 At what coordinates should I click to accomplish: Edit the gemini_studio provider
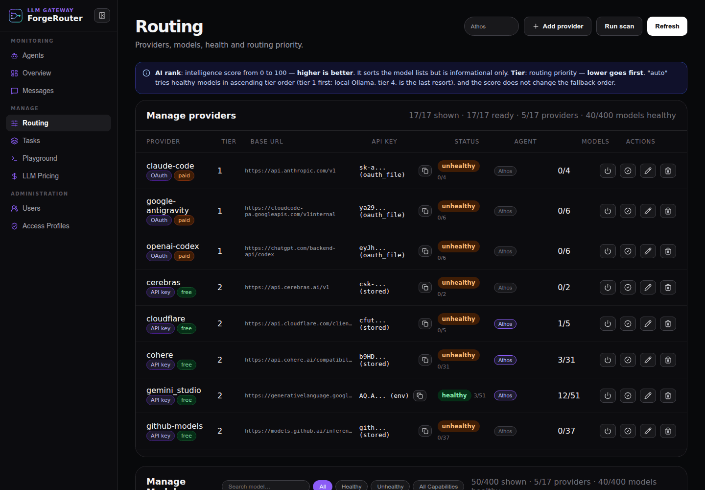[x=648, y=395]
